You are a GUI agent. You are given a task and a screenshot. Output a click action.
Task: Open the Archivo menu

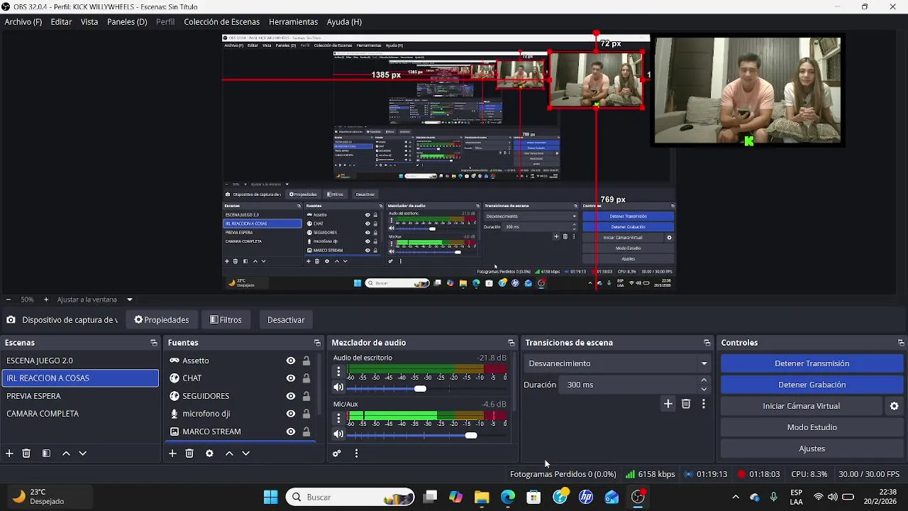(23, 22)
